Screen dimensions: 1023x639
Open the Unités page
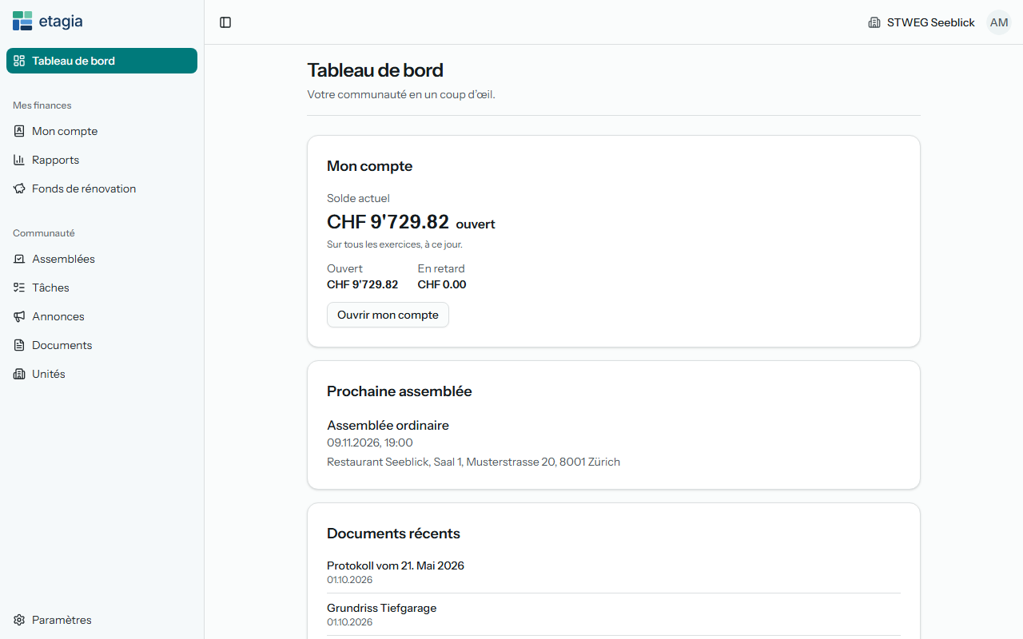102,374
